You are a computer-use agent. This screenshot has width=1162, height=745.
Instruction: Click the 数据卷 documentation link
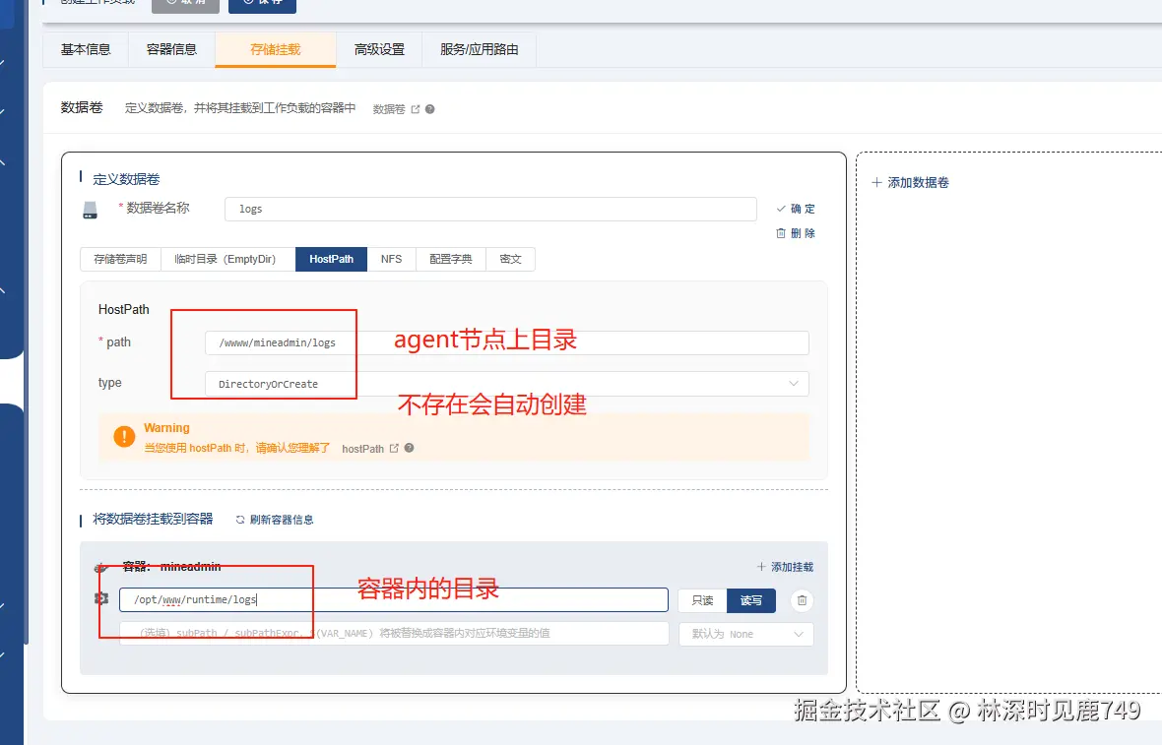[x=388, y=109]
